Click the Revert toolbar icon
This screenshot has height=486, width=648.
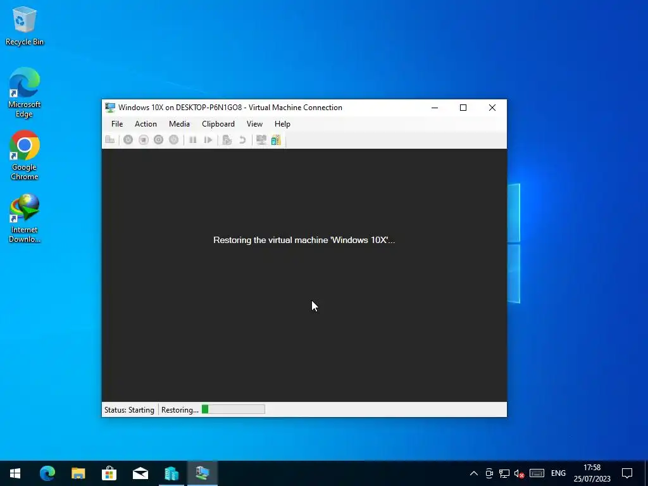click(x=242, y=140)
